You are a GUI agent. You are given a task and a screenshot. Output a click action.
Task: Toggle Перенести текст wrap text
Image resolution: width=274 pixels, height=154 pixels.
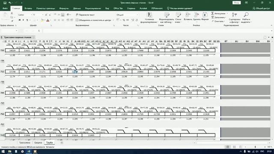coord(85,15)
